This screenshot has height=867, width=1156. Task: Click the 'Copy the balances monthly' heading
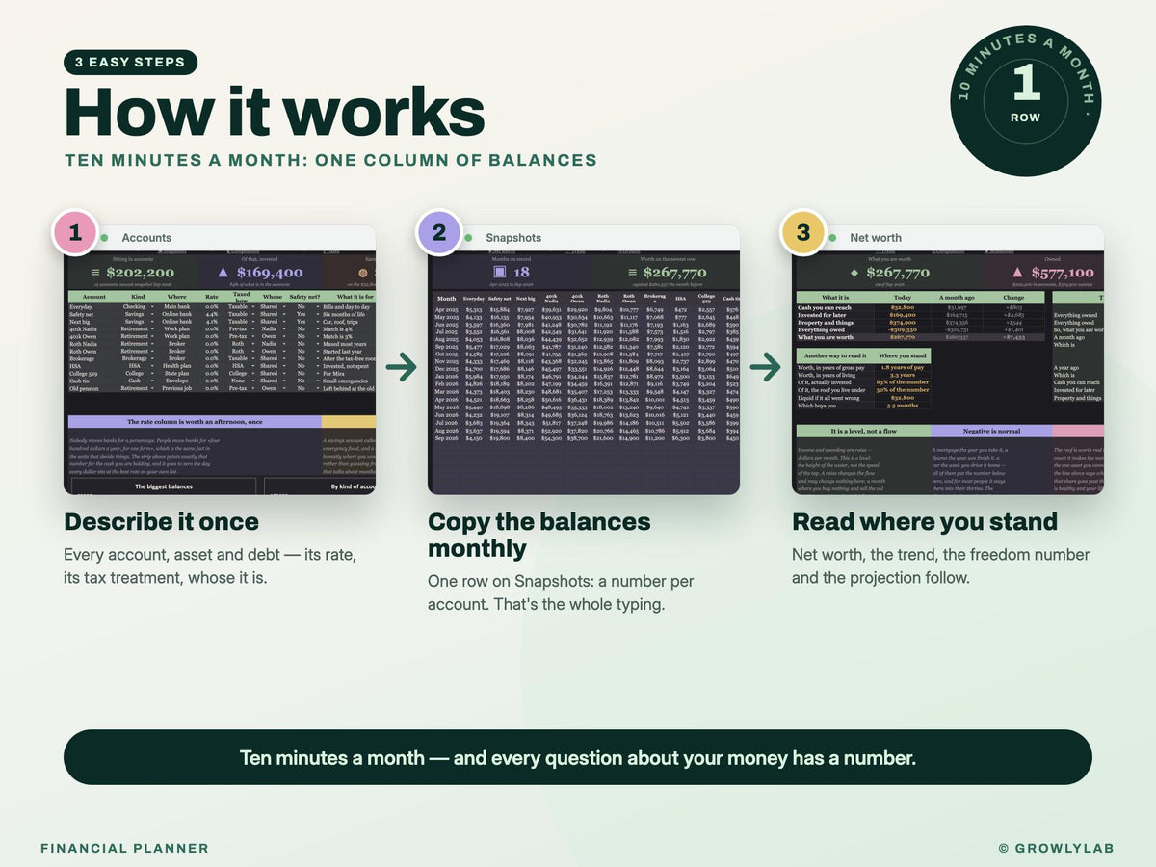[x=539, y=536]
